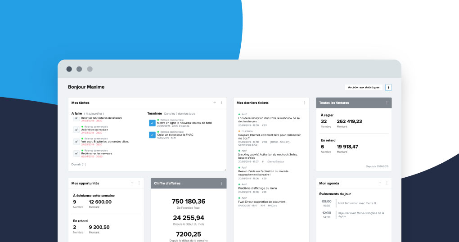The height and width of the screenshot is (242, 459).
Task: Open Fwd: Erreur exportation de document ticket
Action: [x=262, y=202]
